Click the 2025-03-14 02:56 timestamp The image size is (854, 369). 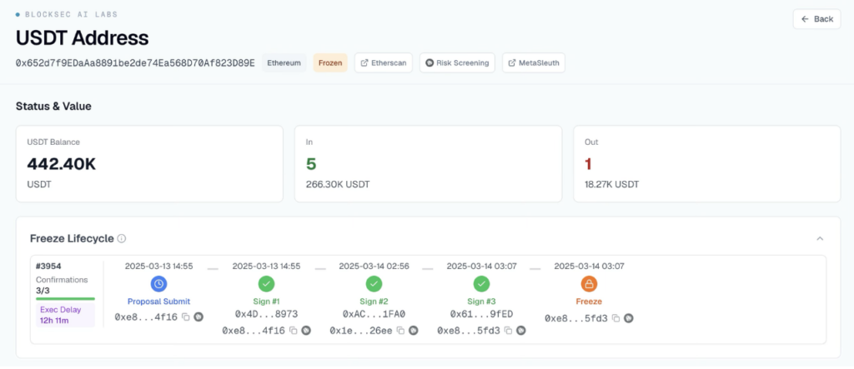coord(374,267)
